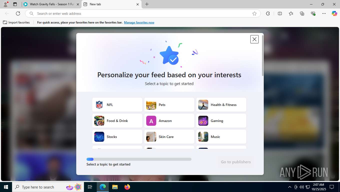Close the personalize feed dialog
The width and height of the screenshot is (340, 192).
254,39
